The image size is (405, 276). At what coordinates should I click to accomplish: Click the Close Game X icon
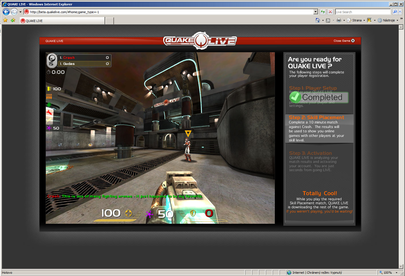coord(353,41)
